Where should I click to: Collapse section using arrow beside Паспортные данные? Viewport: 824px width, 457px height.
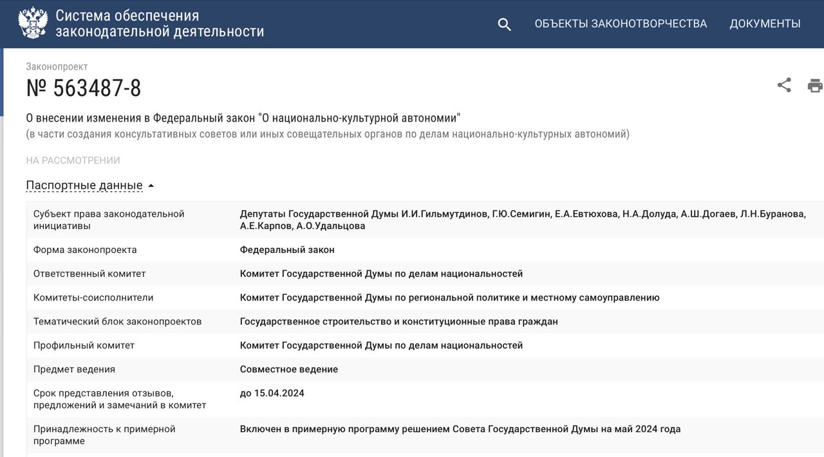(x=151, y=186)
